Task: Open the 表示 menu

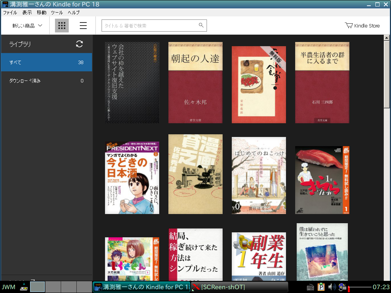Action: 27,13
